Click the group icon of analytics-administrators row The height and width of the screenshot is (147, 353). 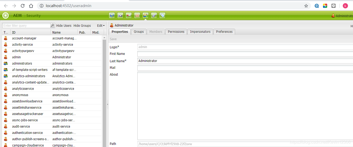(6, 76)
